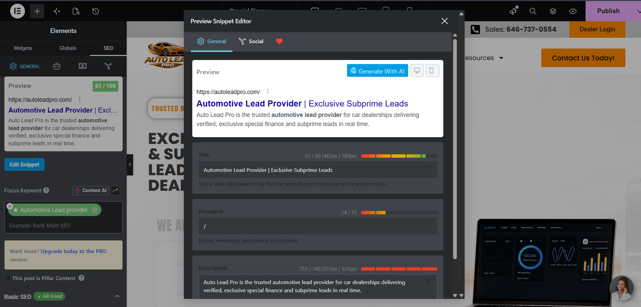
Task: Click the Description length progress bar
Action: pos(399,269)
